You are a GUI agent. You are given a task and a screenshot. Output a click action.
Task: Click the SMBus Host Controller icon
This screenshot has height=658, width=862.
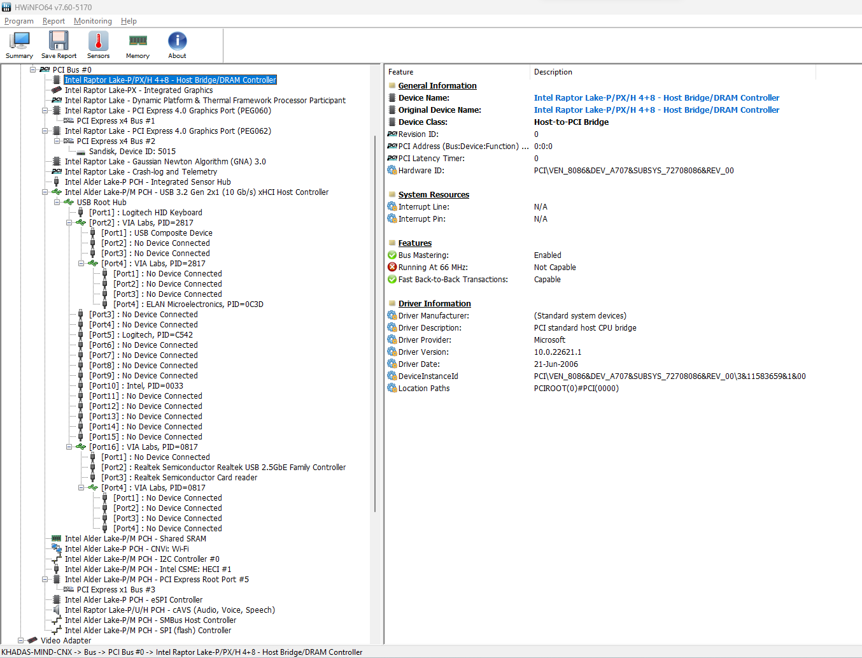57,620
